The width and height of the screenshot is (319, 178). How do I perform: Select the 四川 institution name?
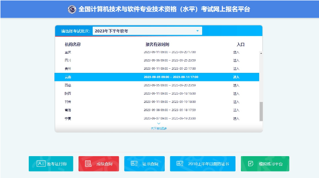tap(68, 60)
